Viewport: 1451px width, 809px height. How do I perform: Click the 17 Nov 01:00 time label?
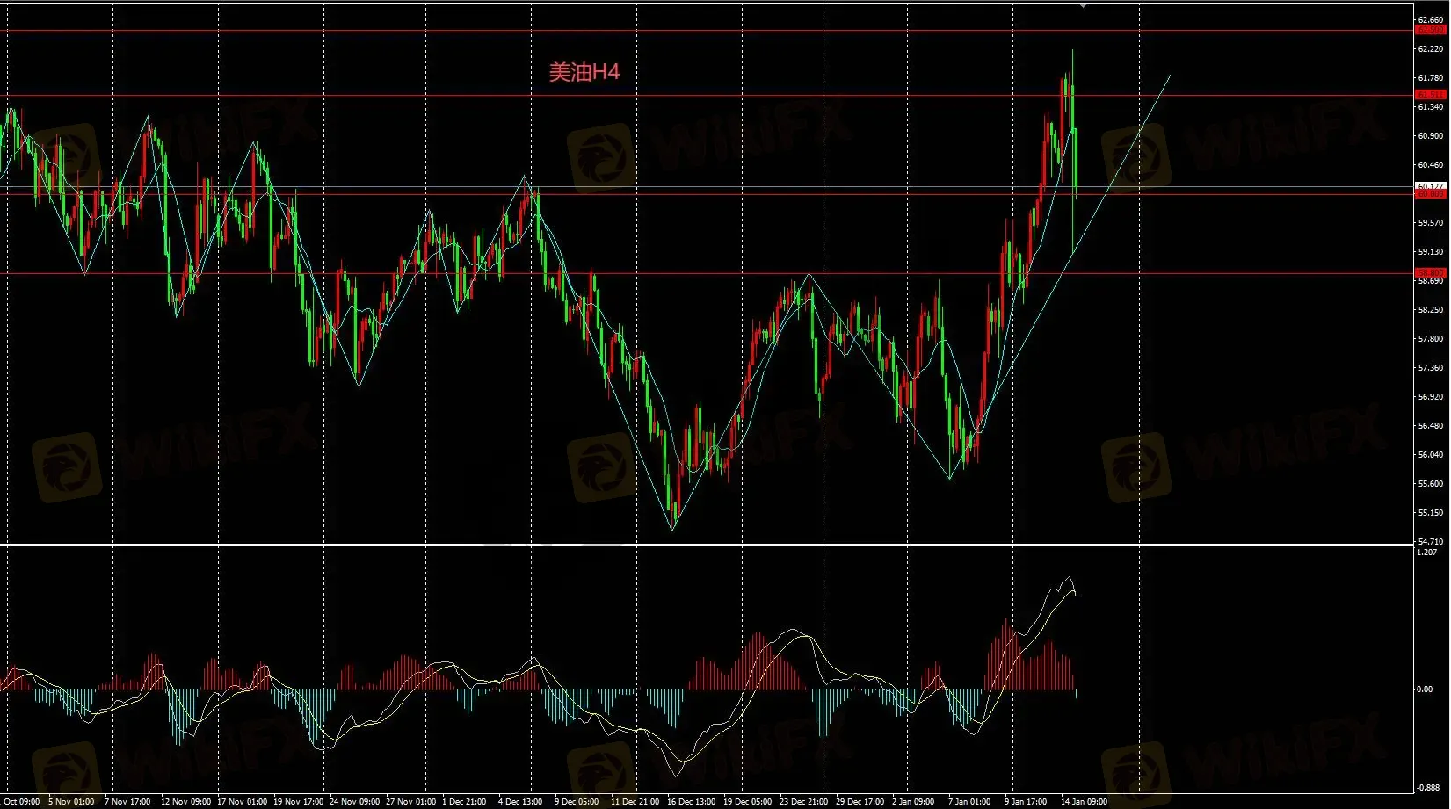[242, 802]
